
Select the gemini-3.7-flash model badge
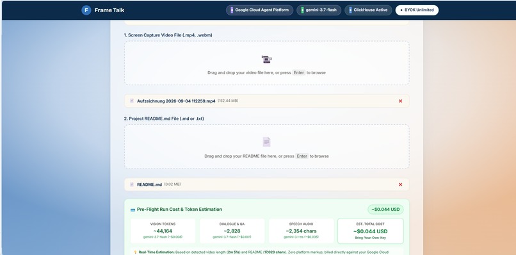tap(319, 10)
